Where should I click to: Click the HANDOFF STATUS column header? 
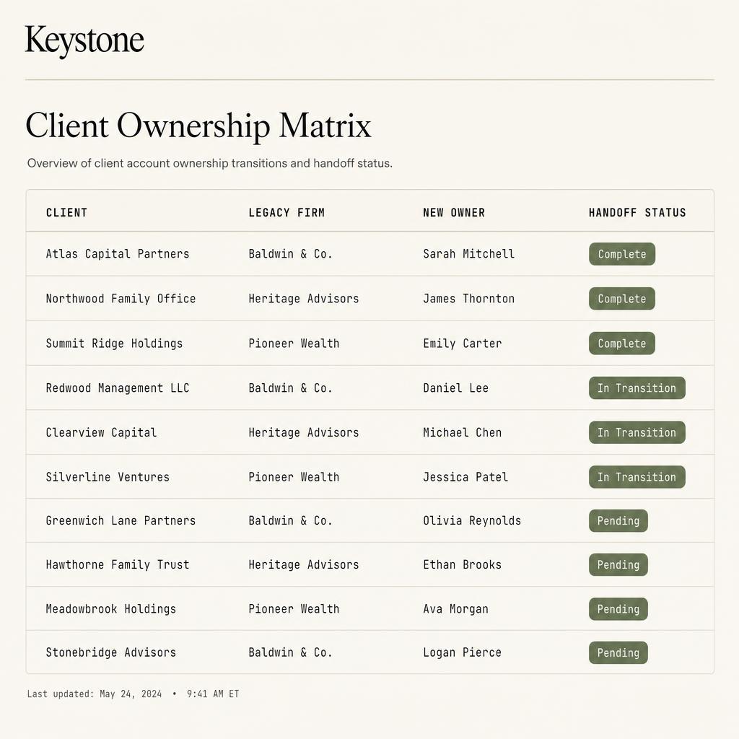click(637, 213)
